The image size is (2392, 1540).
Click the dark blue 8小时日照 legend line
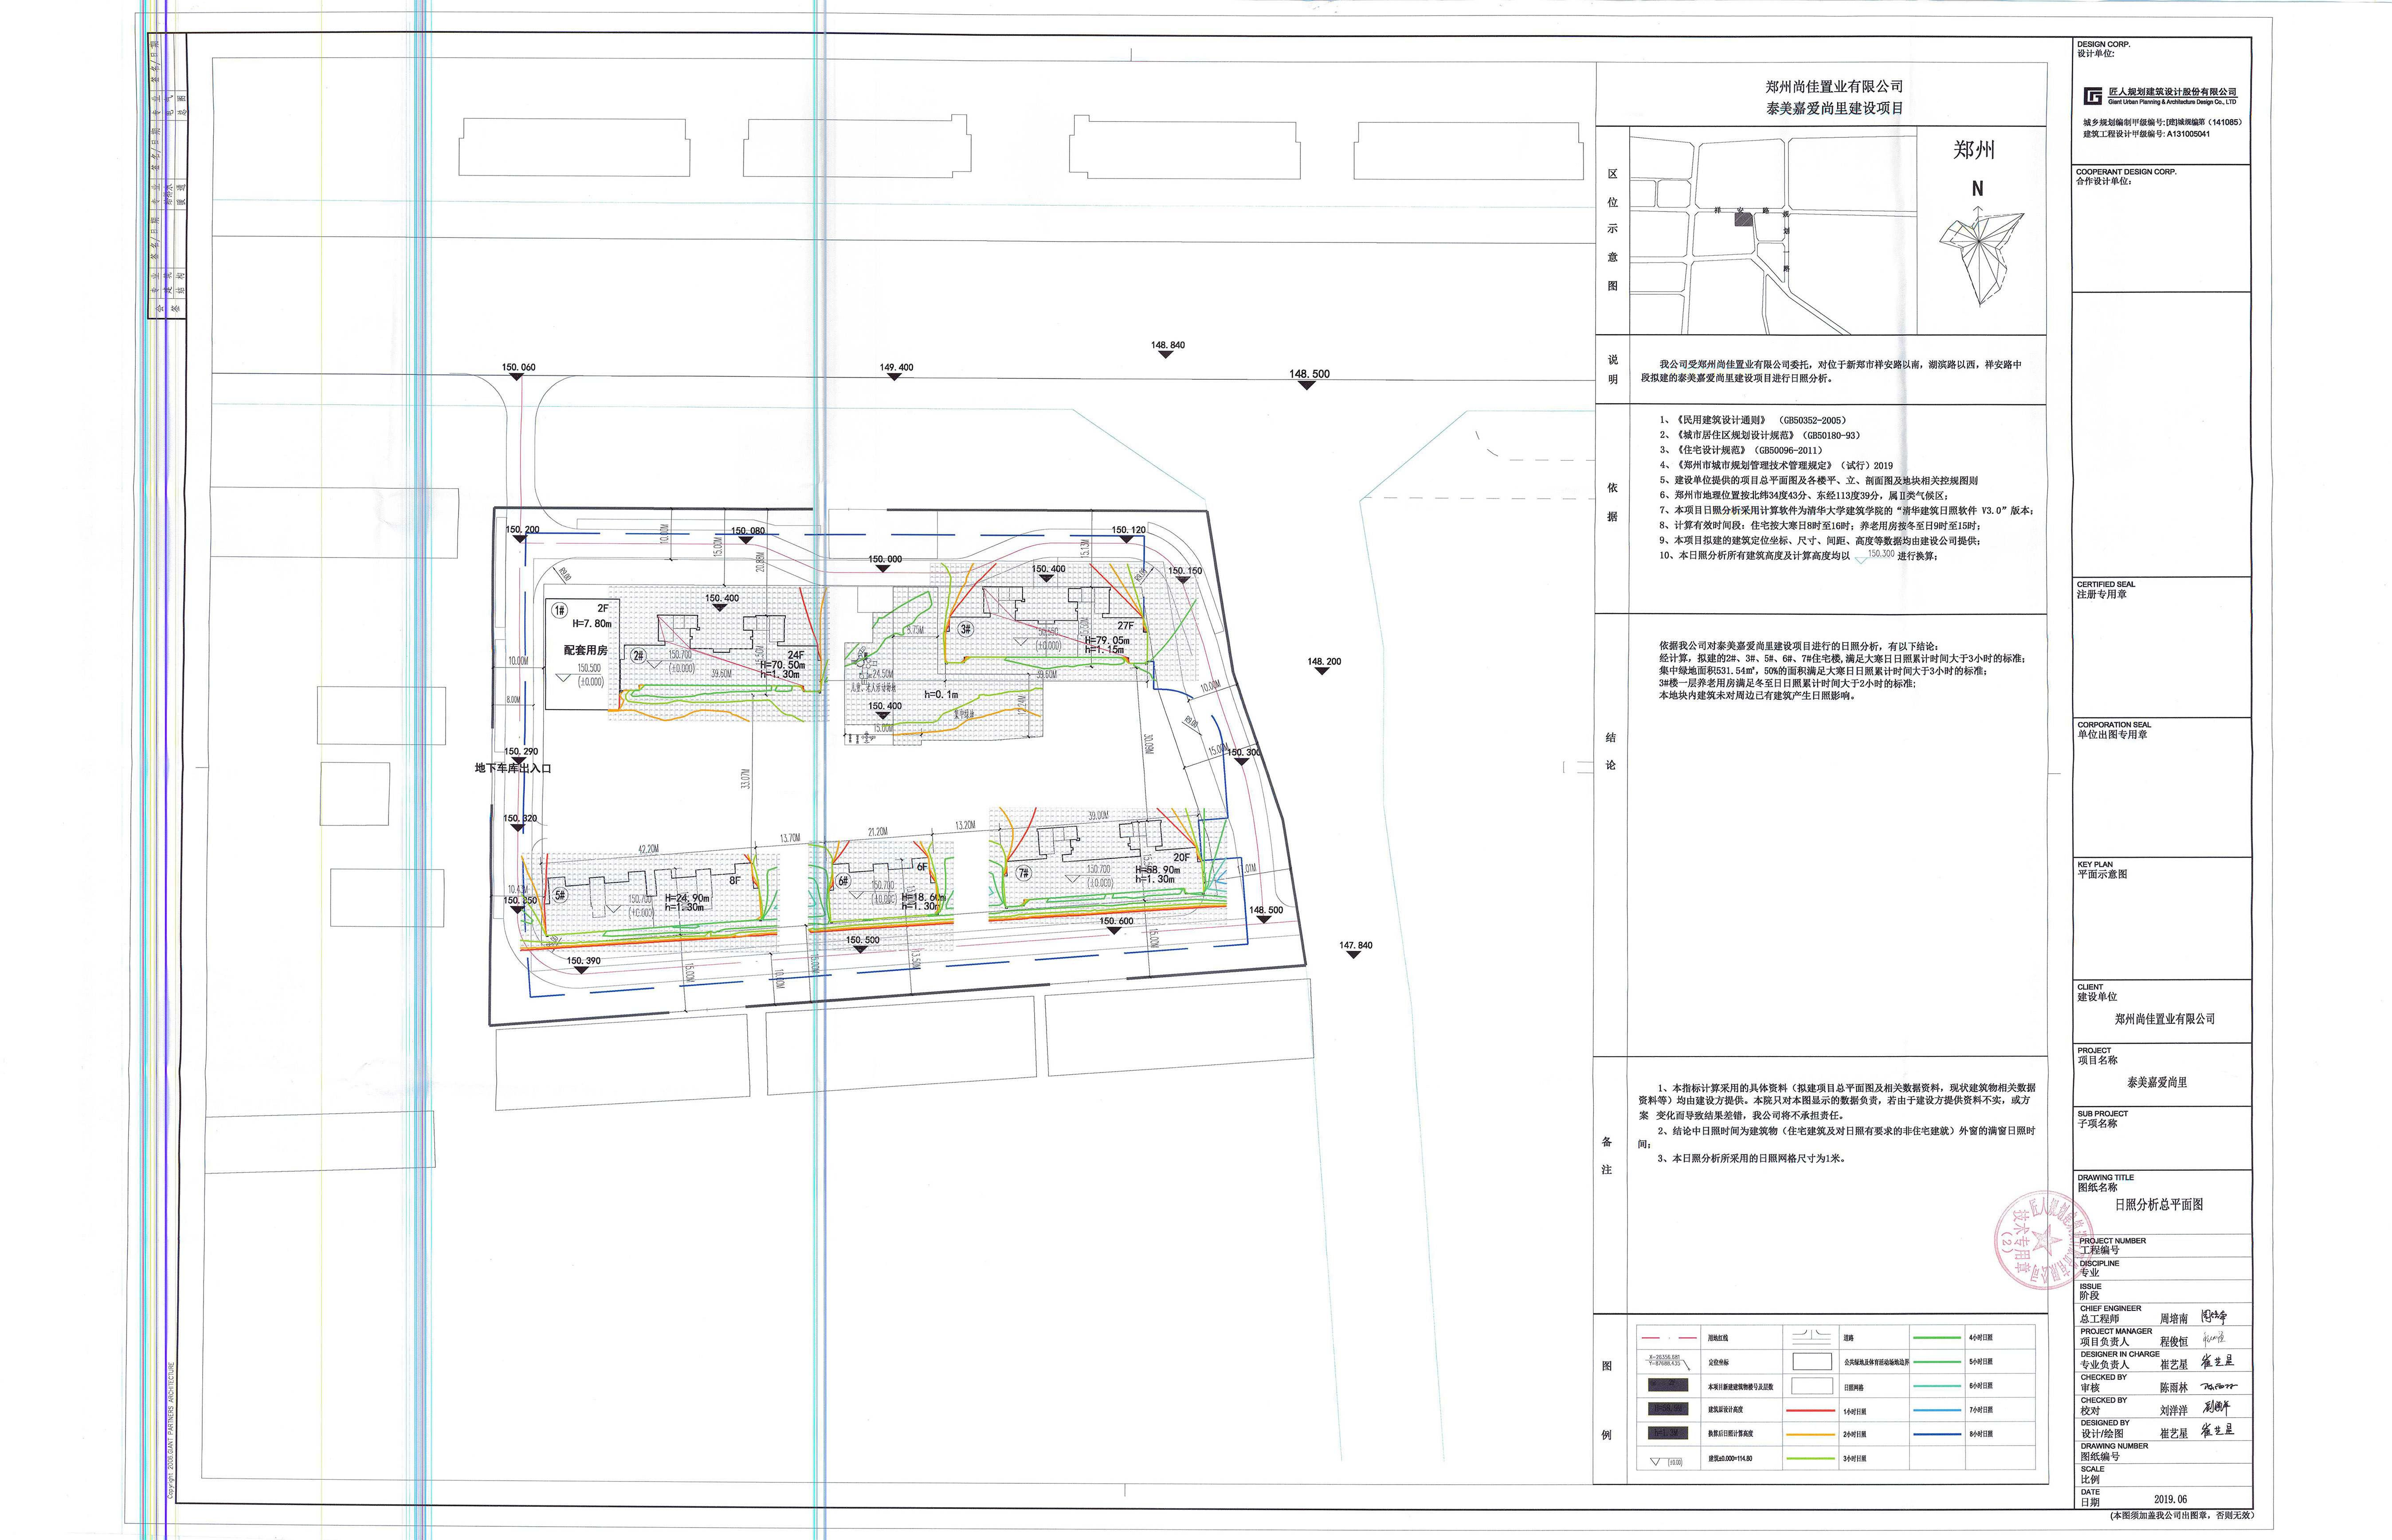tap(1937, 1434)
